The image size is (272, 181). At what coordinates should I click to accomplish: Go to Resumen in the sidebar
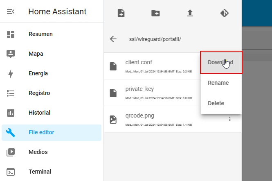click(40, 34)
